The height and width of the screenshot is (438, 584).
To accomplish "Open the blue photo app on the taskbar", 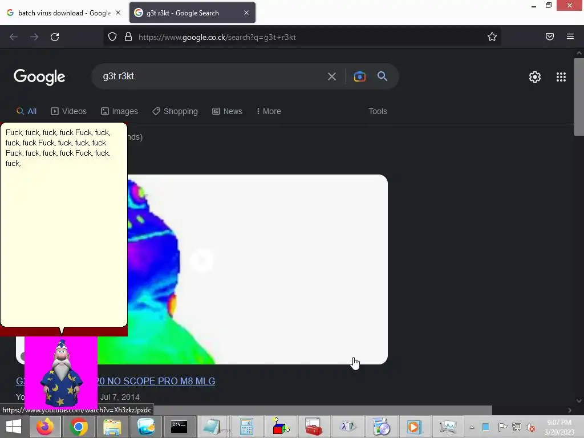I will click(145, 427).
